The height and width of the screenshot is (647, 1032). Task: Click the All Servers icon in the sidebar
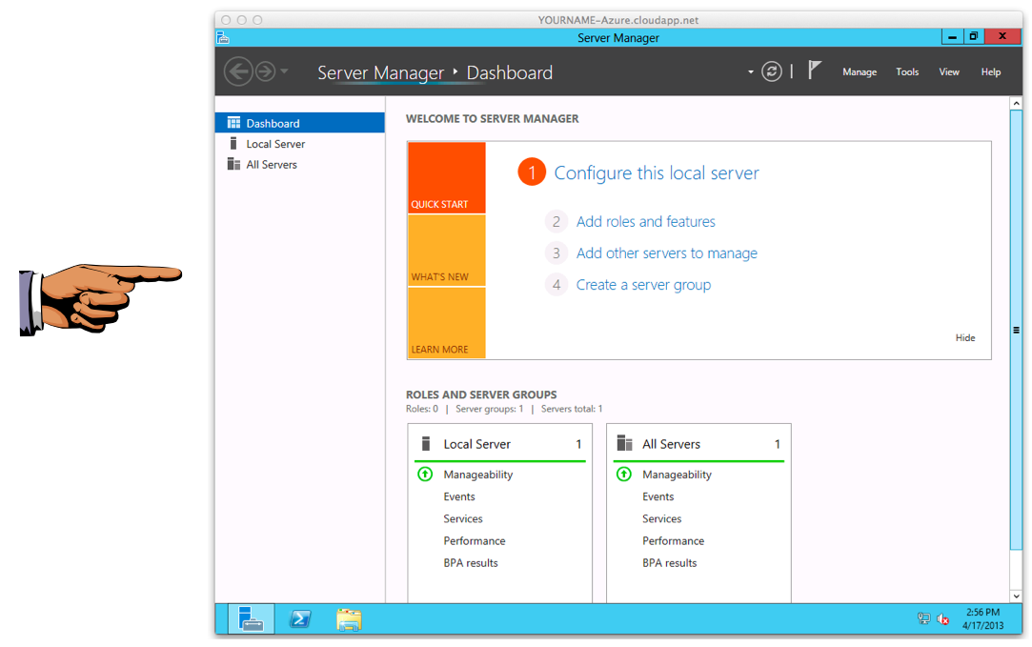pos(233,164)
